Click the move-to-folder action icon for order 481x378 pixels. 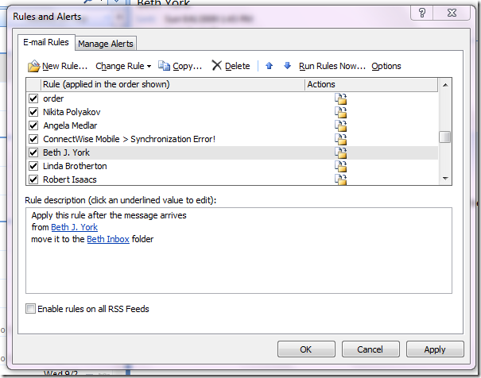pyautogui.click(x=340, y=99)
